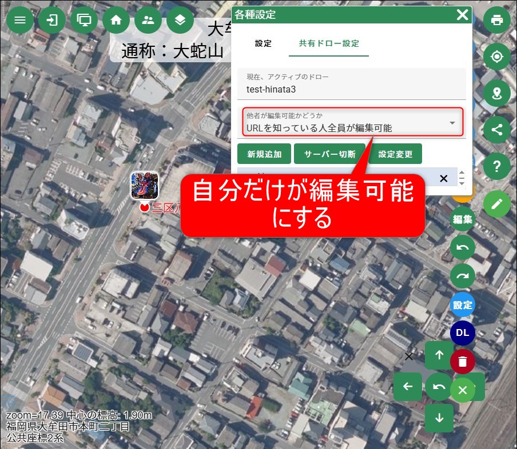Click the share icon button

497,130
